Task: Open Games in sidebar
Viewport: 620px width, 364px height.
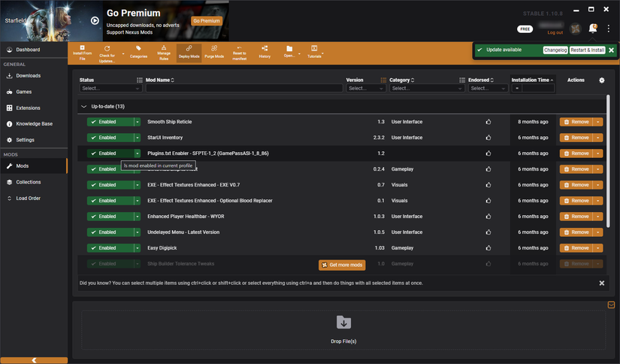Action: [x=34, y=92]
